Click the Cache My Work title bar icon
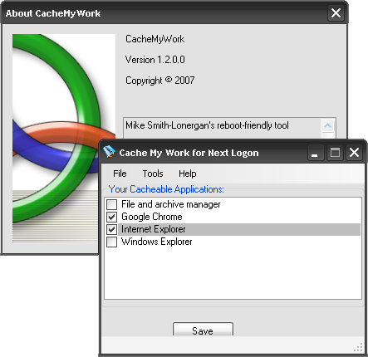 (109, 152)
